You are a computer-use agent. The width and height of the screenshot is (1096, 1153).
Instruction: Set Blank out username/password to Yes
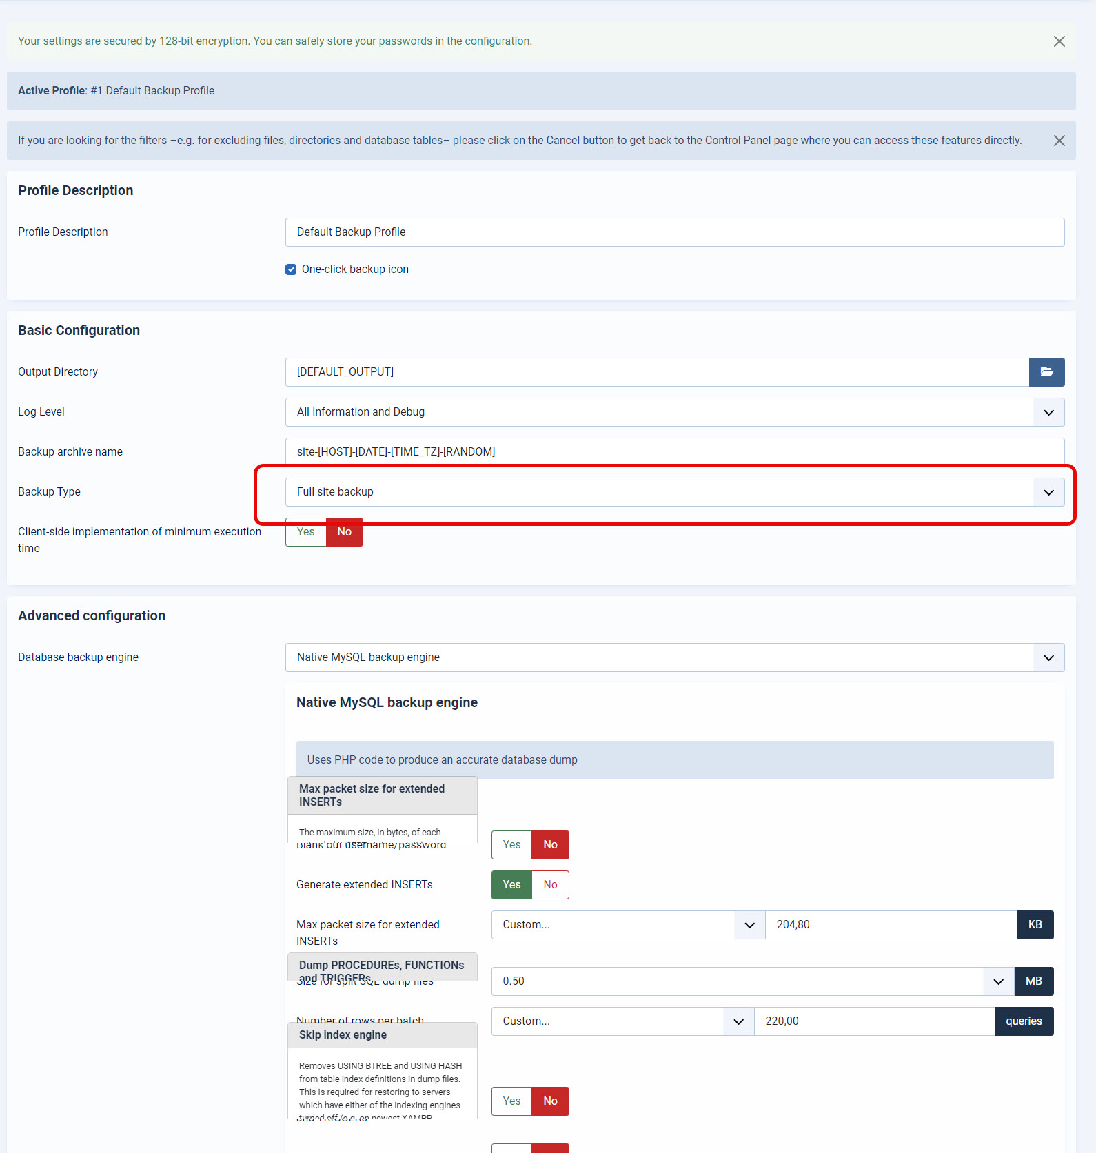[511, 845]
